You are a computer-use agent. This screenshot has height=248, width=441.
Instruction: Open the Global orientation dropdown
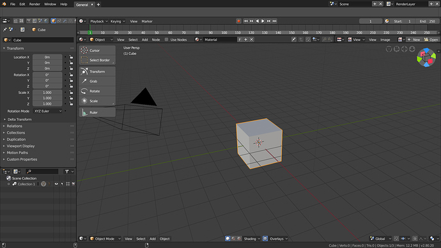click(380, 238)
